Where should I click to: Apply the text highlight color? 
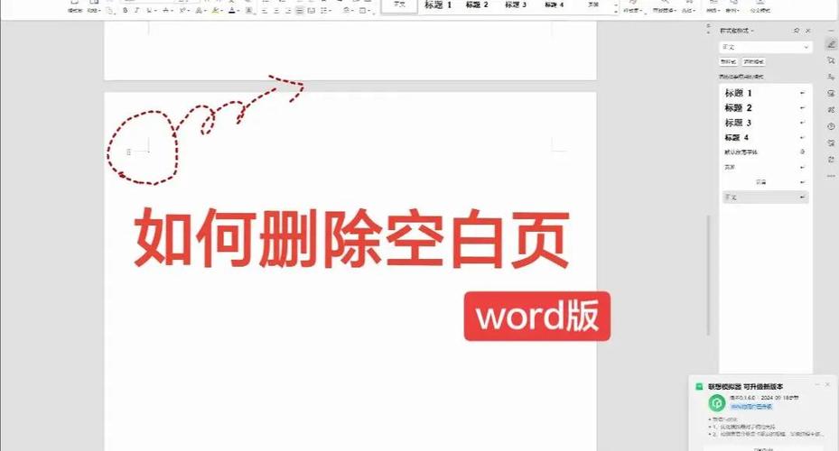215,10
